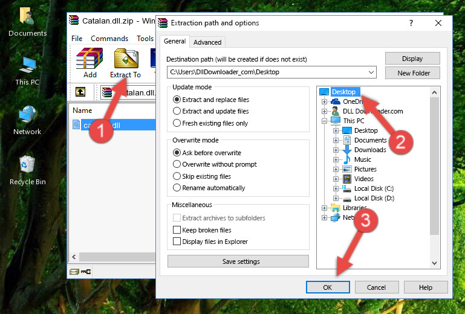Select Downloads folder in tree
The width and height of the screenshot is (465, 314).
pyautogui.click(x=370, y=150)
